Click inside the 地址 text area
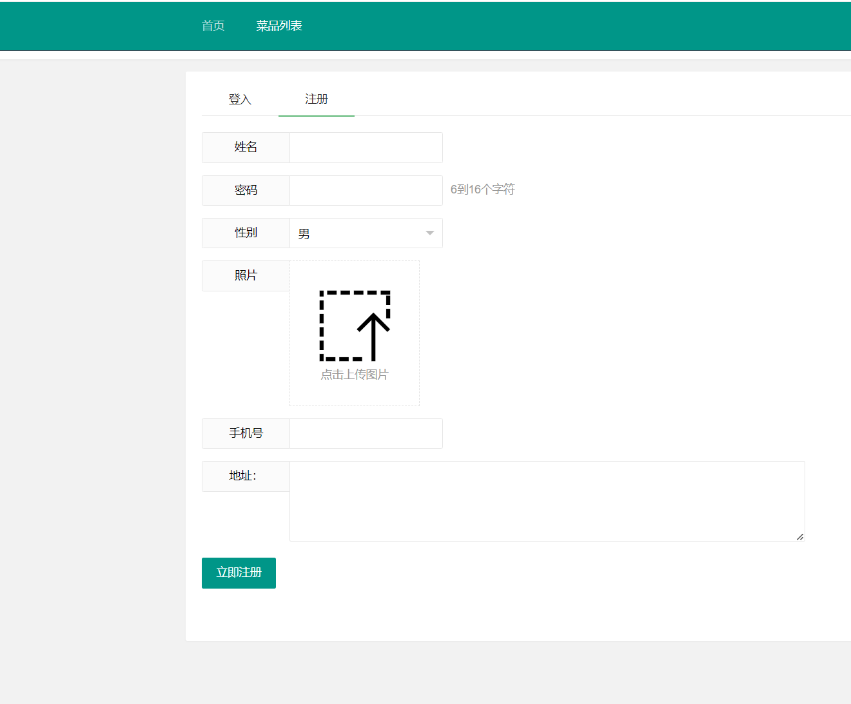Screen dimensions: 851x704 (x=547, y=501)
